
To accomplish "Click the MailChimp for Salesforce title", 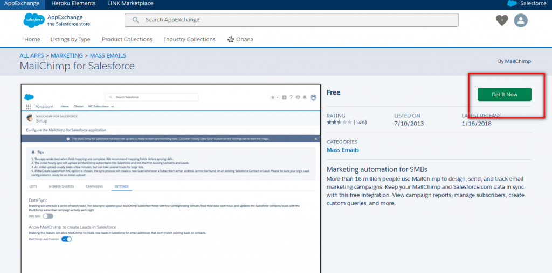I will tap(77, 66).
